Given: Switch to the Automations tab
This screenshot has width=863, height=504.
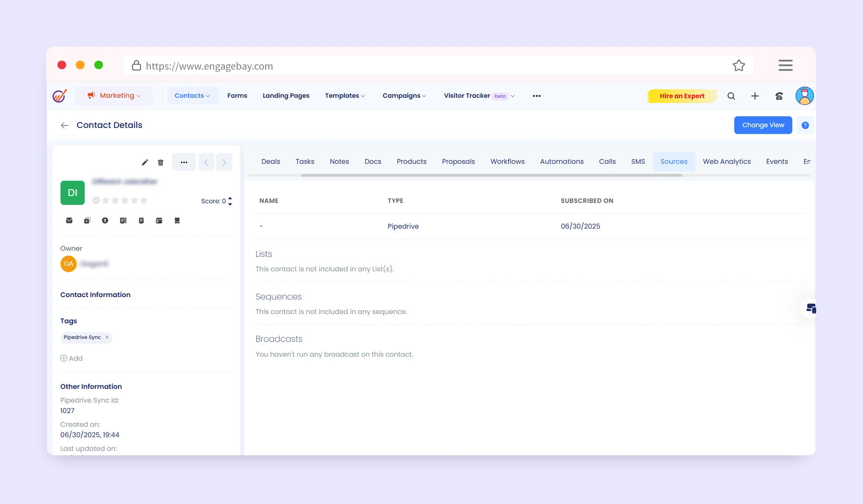Looking at the screenshot, I should [562, 161].
